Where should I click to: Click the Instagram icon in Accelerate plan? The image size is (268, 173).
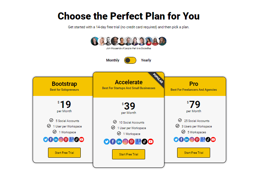125,141
